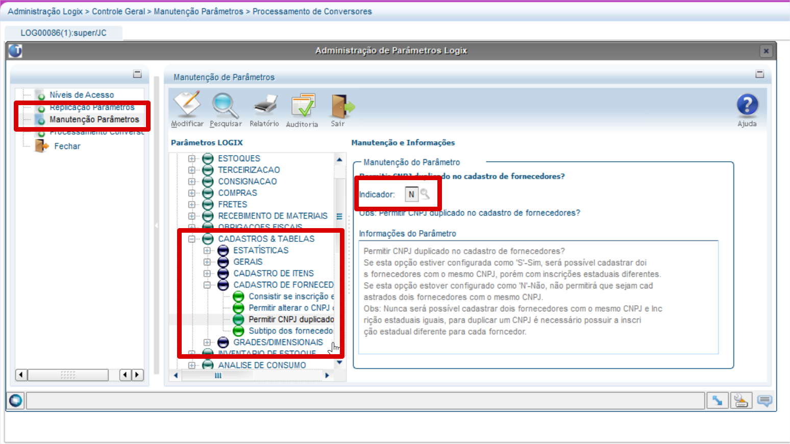
Task: Click the Modificar pencil toolbar icon
Action: coord(187,105)
